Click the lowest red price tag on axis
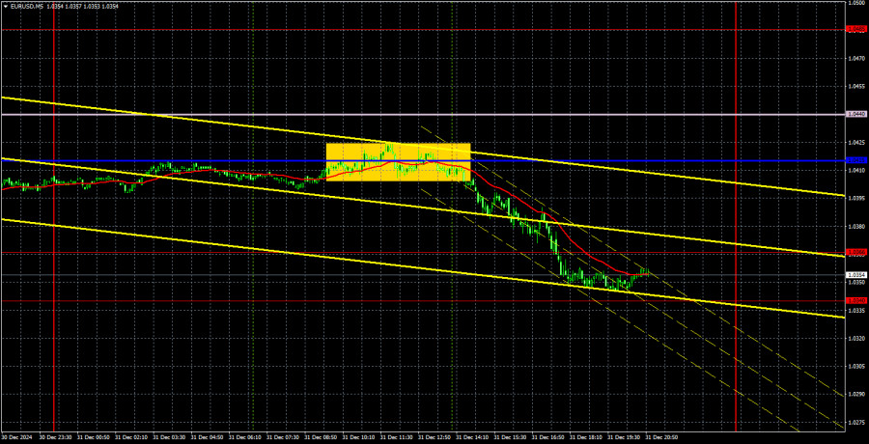 (855, 300)
